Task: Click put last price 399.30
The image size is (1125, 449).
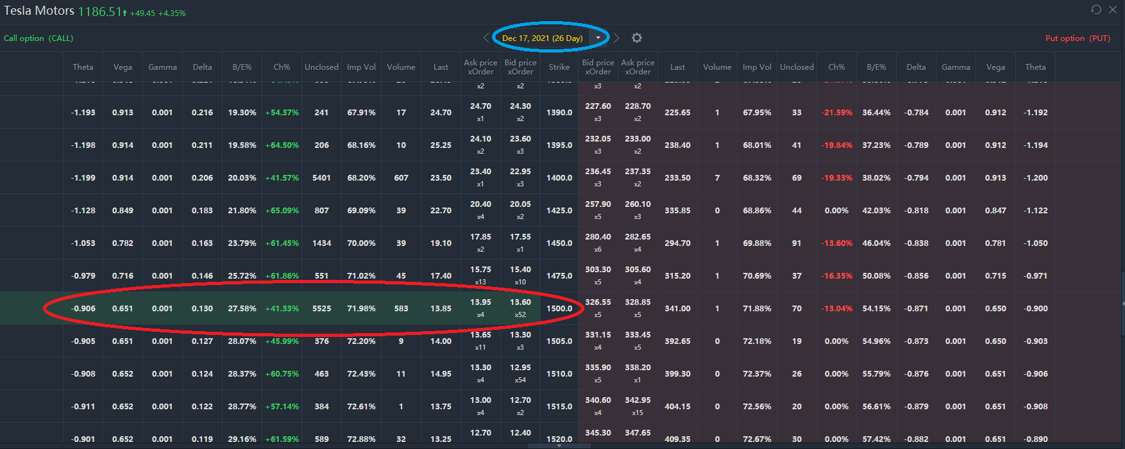Action: [677, 374]
